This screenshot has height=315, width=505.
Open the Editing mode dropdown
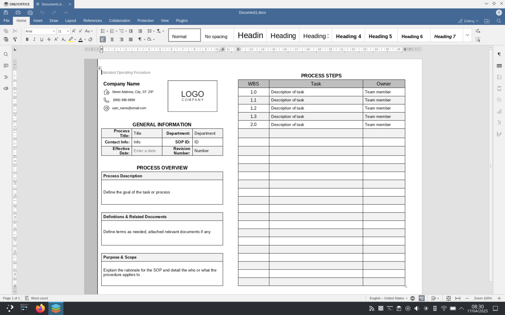[468, 21]
